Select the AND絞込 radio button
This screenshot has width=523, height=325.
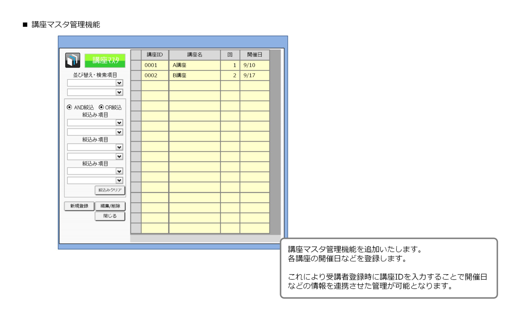click(x=69, y=107)
